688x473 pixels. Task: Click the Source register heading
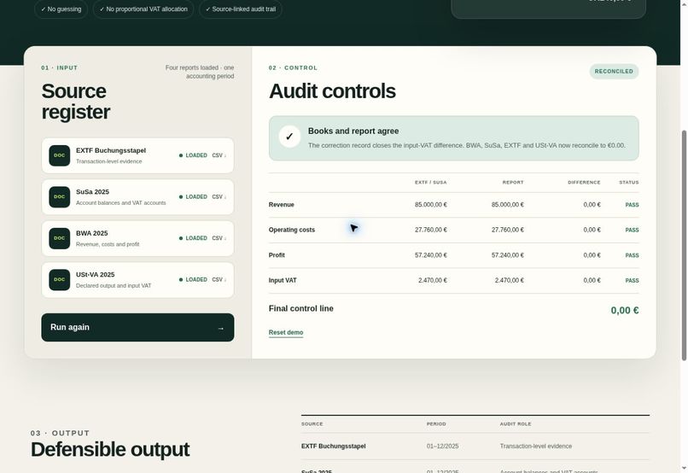click(x=75, y=102)
